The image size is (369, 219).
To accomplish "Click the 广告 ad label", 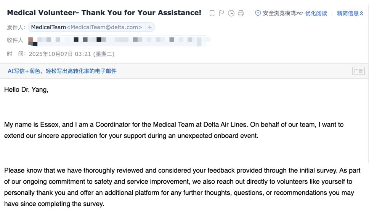I will tap(358, 71).
